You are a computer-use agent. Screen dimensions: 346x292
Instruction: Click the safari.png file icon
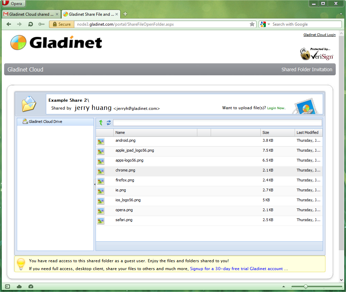tap(101, 221)
